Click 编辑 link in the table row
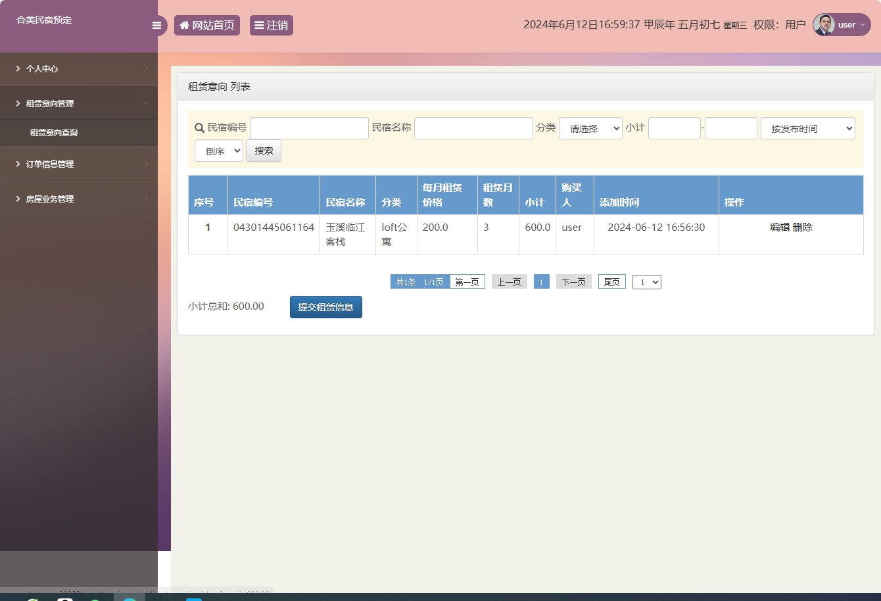Viewport: 881px width, 601px height. pyautogui.click(x=780, y=227)
